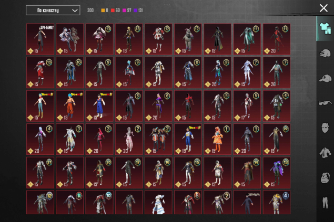Select the Dragon Ball blue armor Vegeta outfit
This screenshot has width=334, height=222.
coord(188,139)
